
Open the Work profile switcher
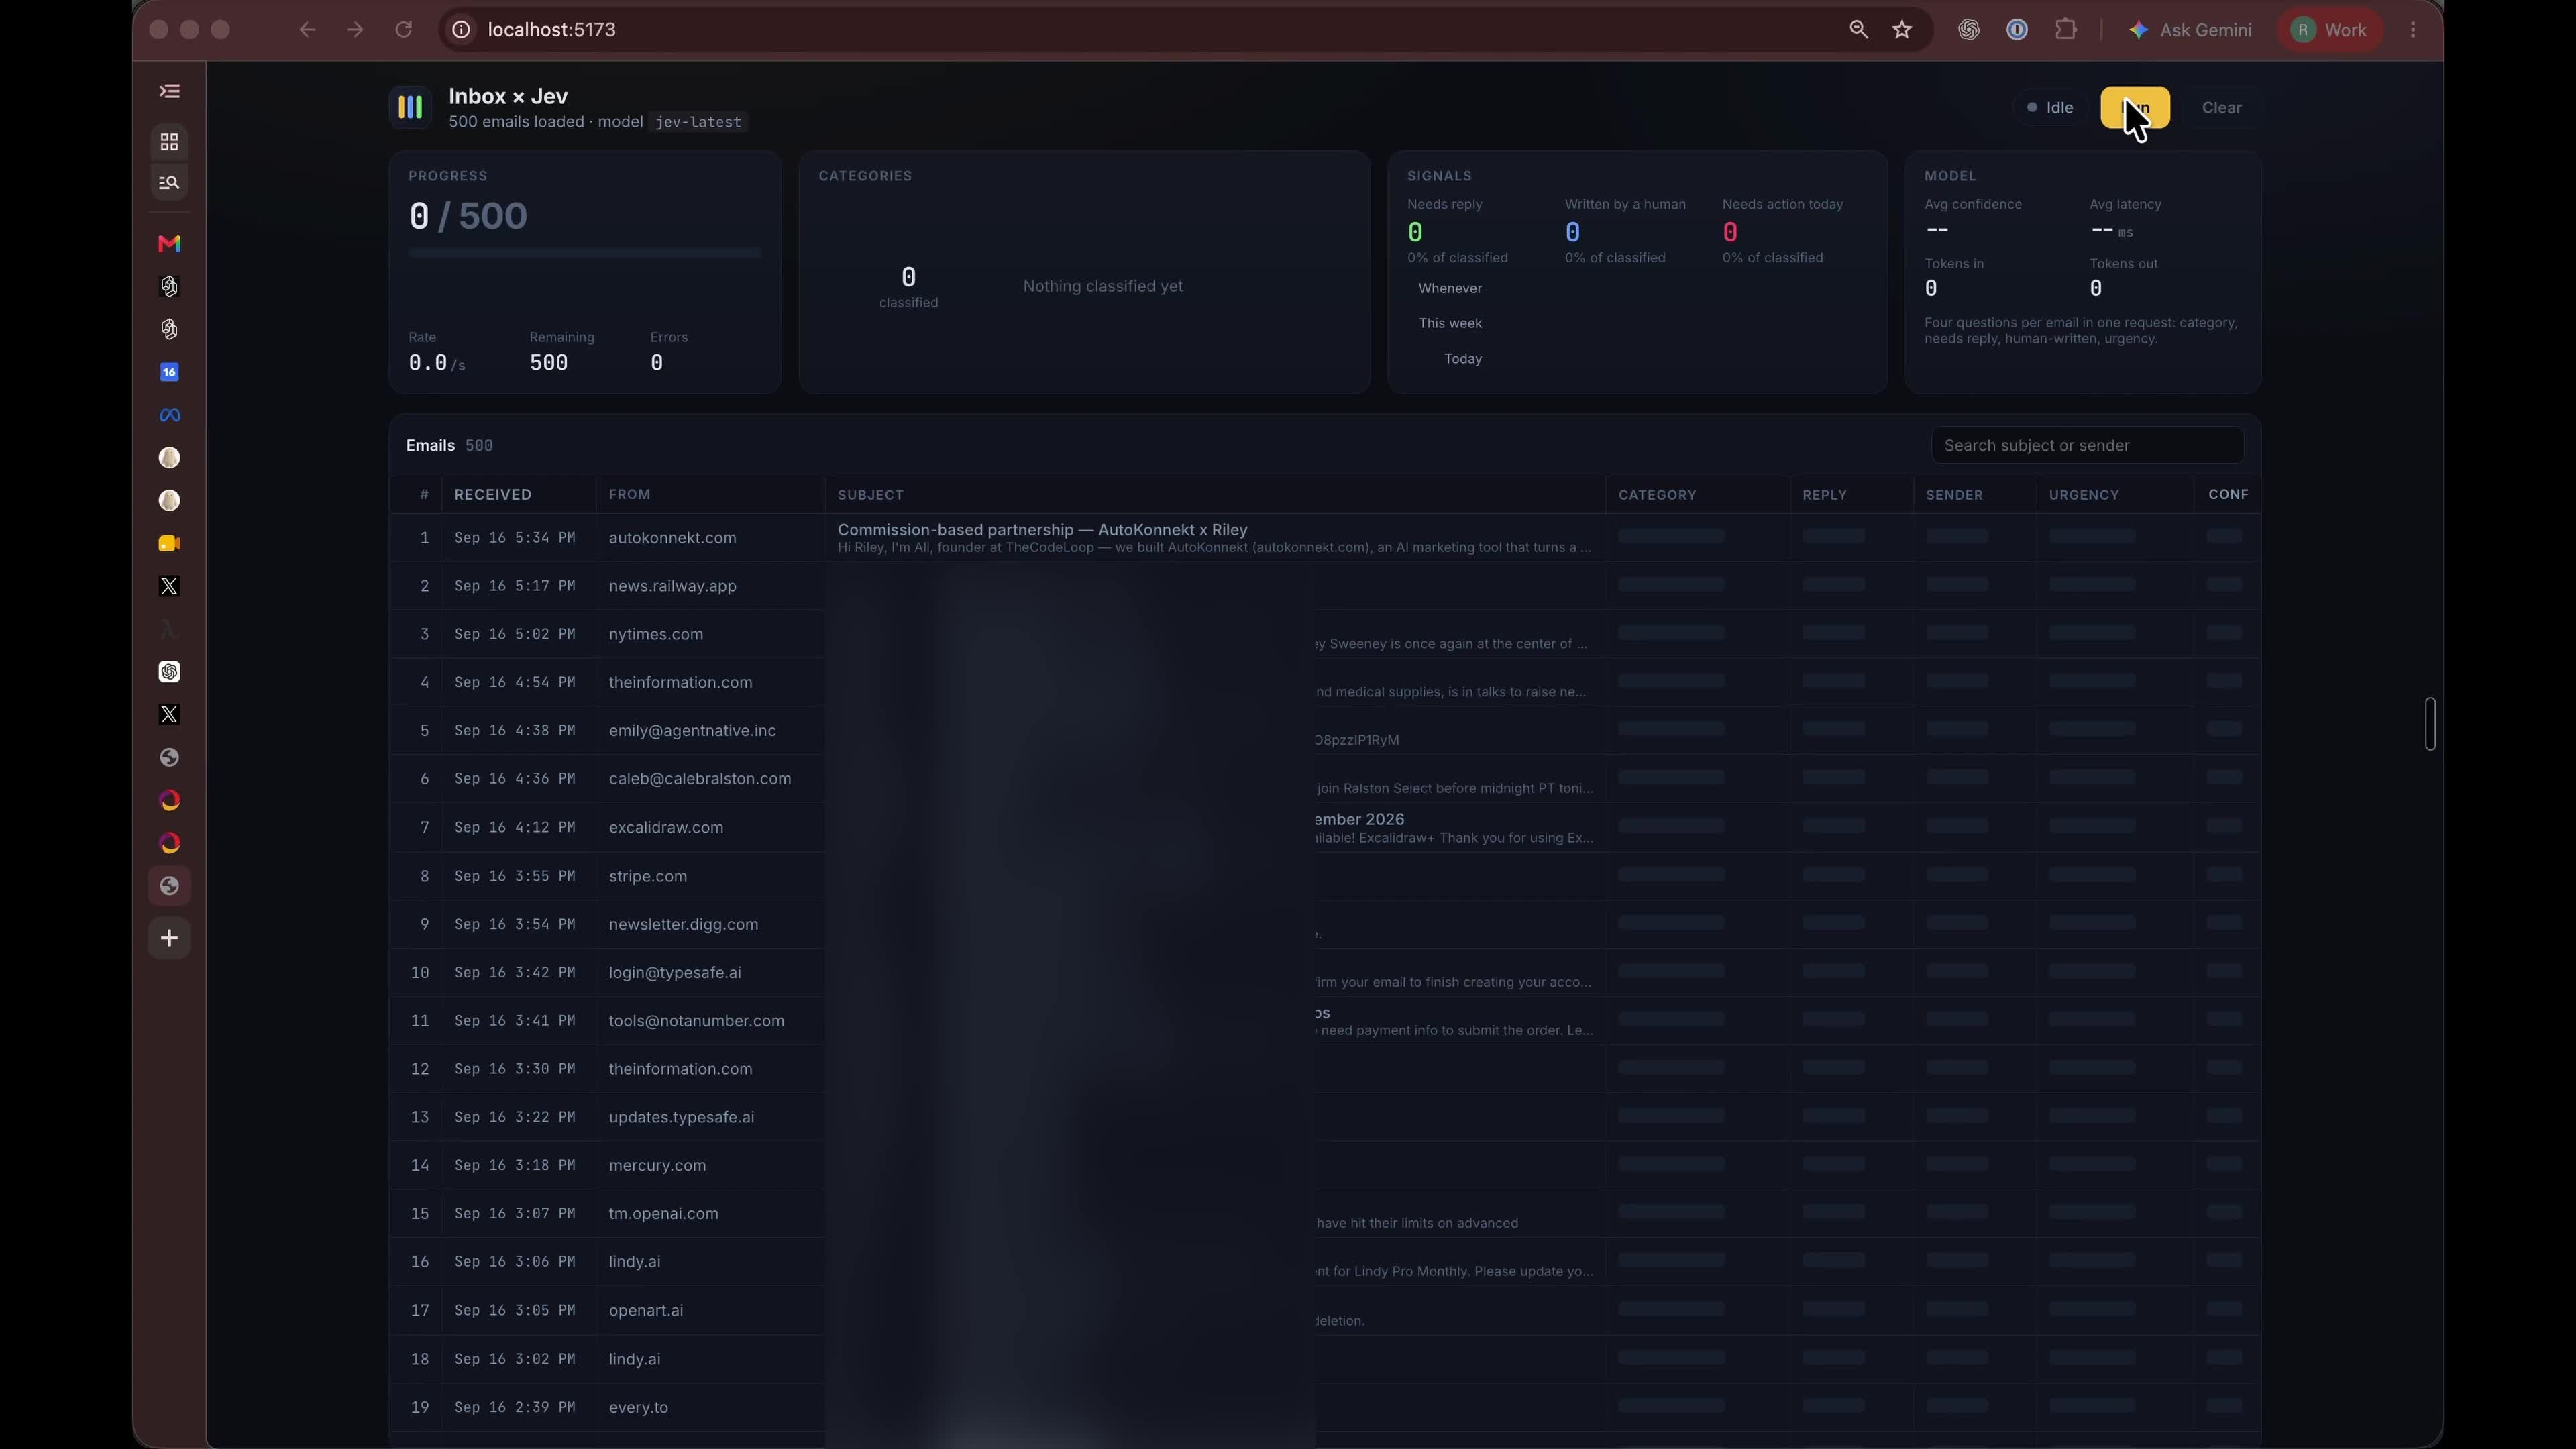pos(2329,30)
